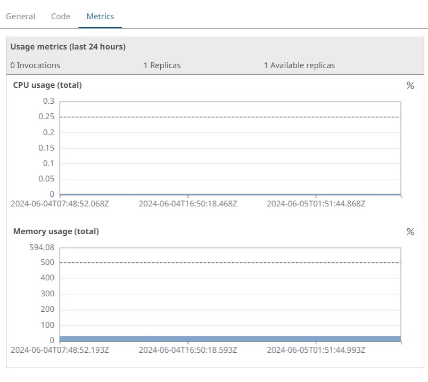This screenshot has height=382, width=428.
Task: Click the CPU chart timestamp 2024-06-04T07:48:52.068Z
Action: pyautogui.click(x=60, y=204)
